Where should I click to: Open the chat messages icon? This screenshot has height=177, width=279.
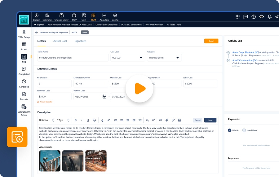(x=246, y=17)
